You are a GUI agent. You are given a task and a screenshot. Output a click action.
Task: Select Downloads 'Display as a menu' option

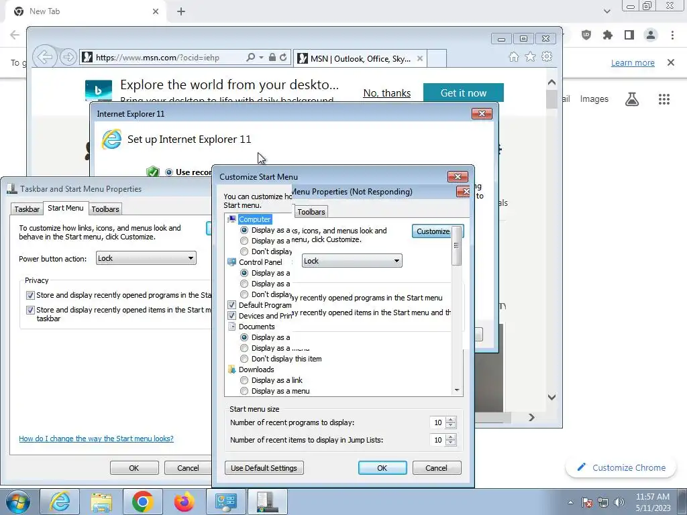point(244,391)
